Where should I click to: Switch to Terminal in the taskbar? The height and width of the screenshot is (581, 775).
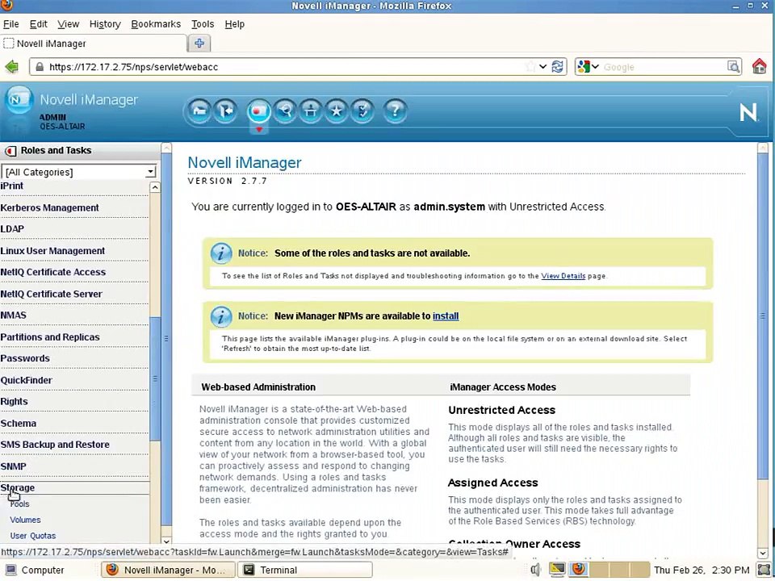tap(304, 570)
